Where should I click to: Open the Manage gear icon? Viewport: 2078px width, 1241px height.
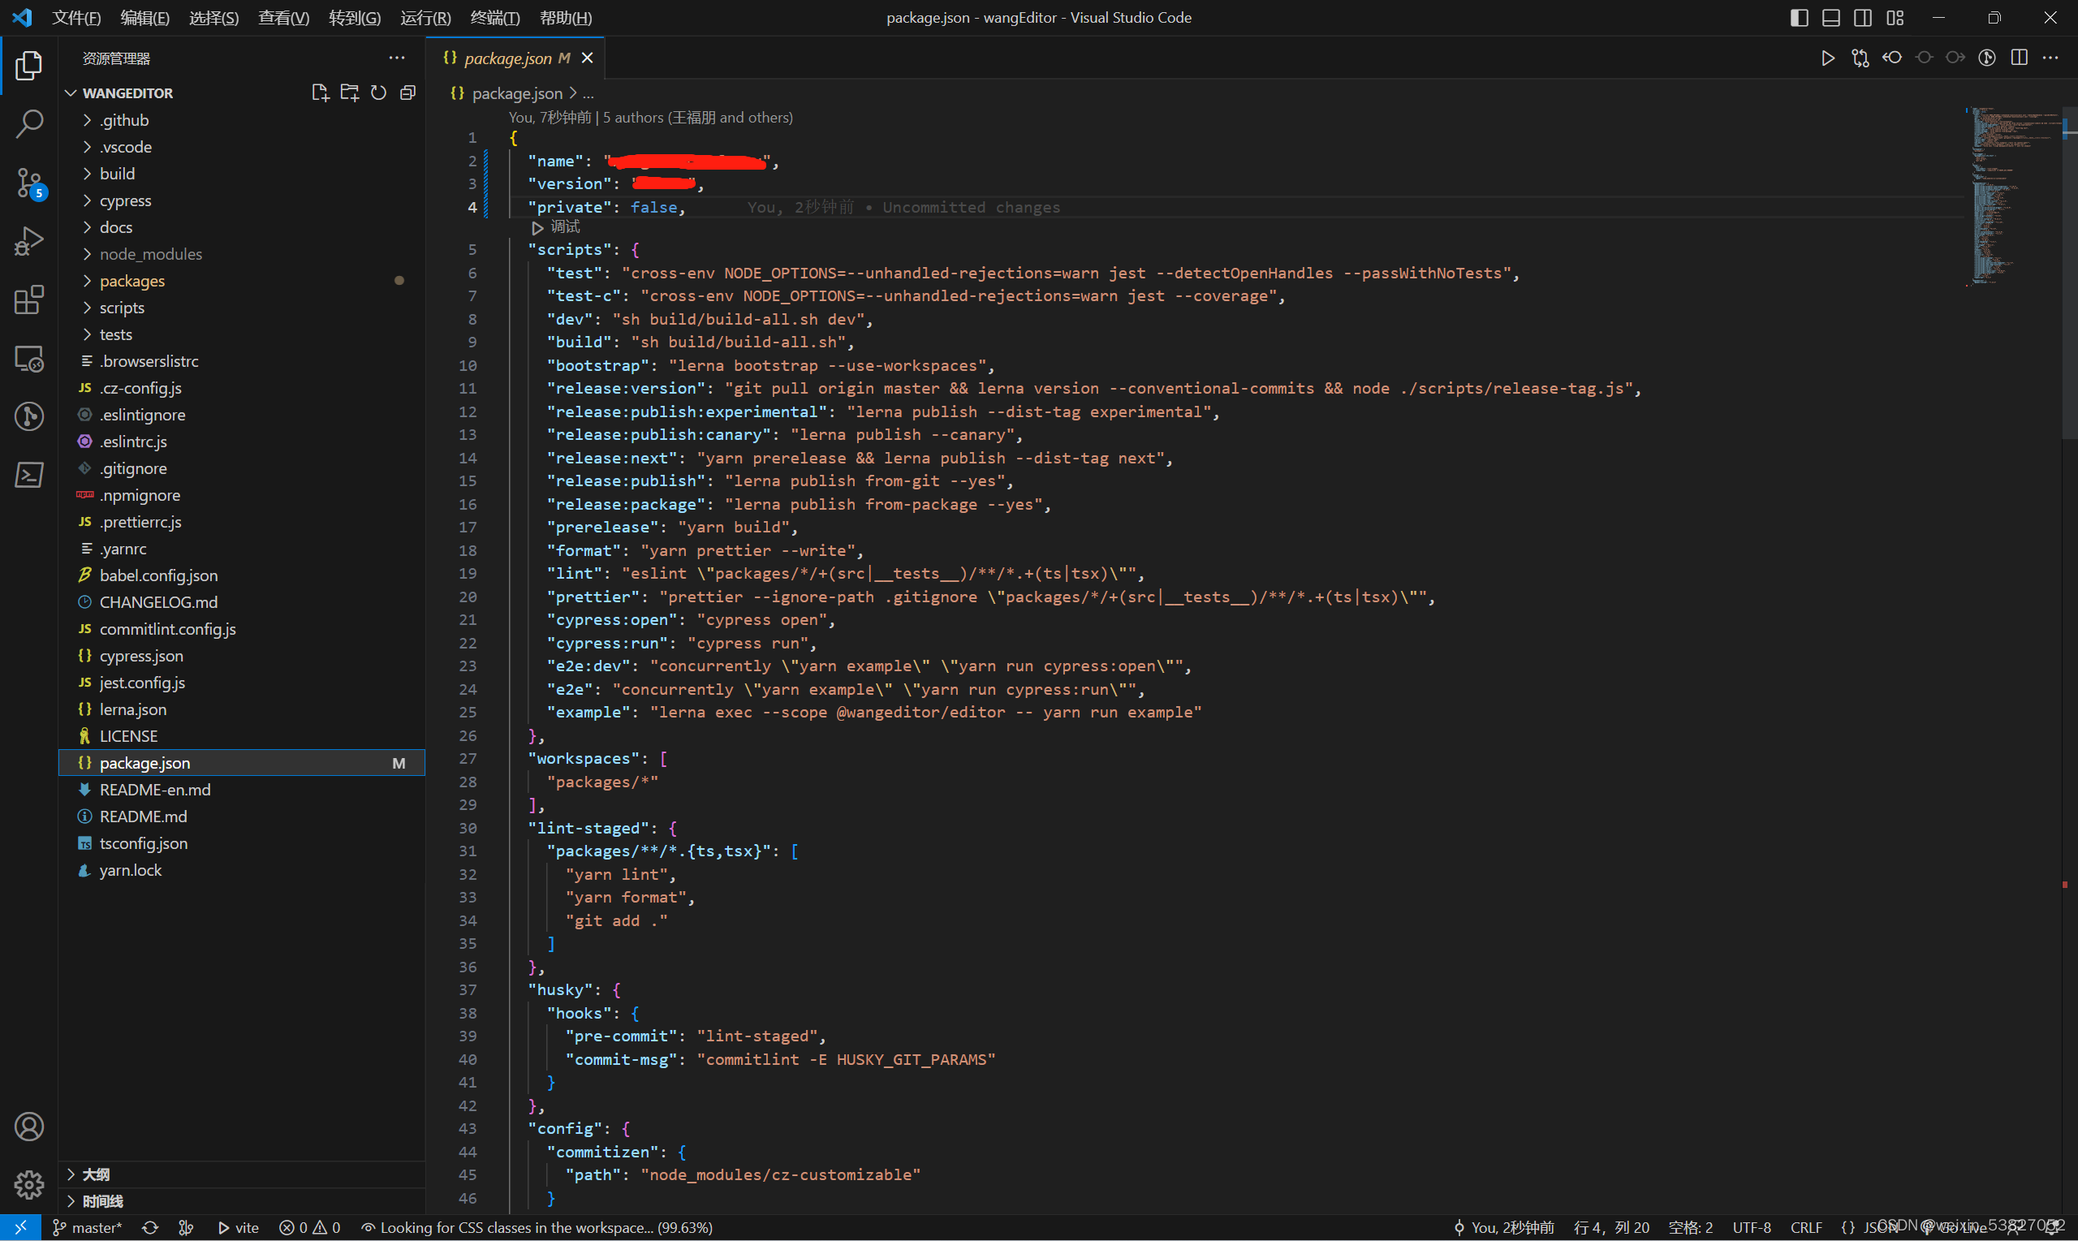(x=28, y=1184)
